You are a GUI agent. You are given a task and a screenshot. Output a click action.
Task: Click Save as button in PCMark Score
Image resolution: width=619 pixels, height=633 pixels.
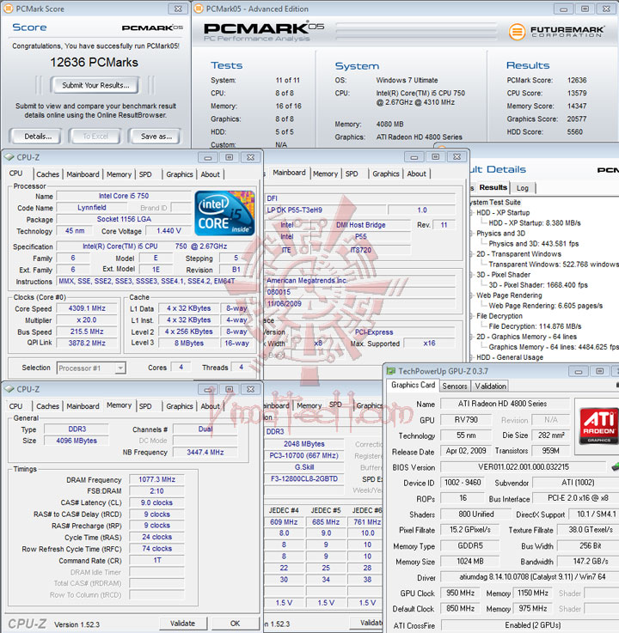[156, 137]
